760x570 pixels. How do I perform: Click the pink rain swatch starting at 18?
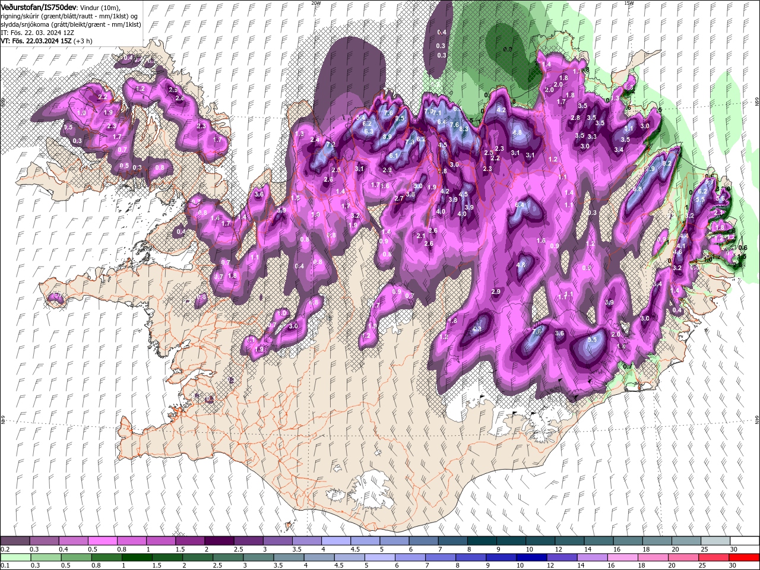(653, 558)
